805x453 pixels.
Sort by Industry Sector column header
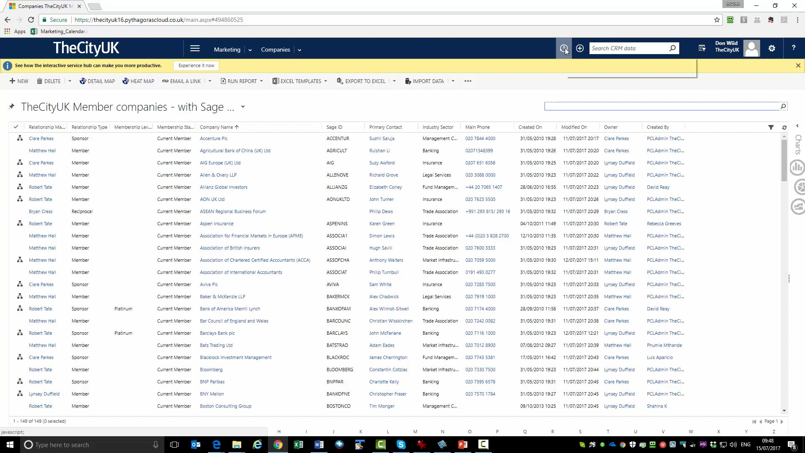[x=438, y=127]
